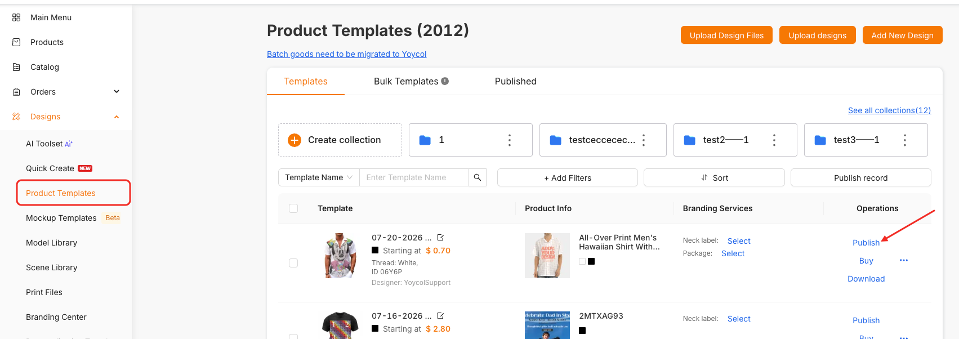This screenshot has height=339, width=959.
Task: Click the Bulk Templates info icon
Action: click(445, 81)
